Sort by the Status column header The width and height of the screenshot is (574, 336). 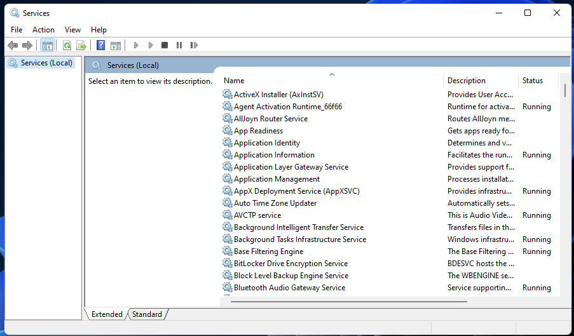click(x=533, y=81)
